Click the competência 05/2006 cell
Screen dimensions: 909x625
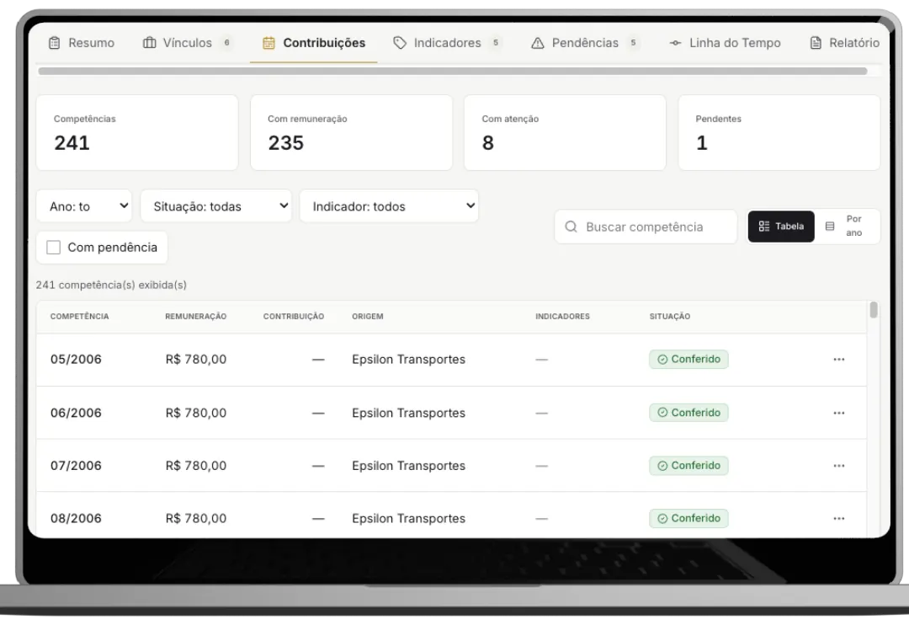pos(76,360)
